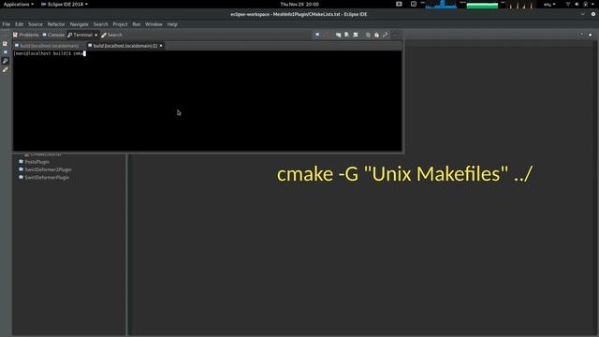The width and height of the screenshot is (599, 337).
Task: Click the Eclipse window minimize chevron
Action: (x=582, y=14)
